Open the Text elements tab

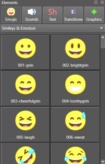click(x=52, y=15)
